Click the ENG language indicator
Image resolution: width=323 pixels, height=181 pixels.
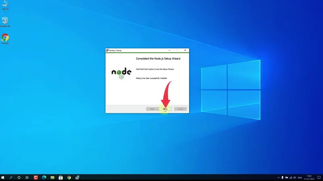click(300, 177)
